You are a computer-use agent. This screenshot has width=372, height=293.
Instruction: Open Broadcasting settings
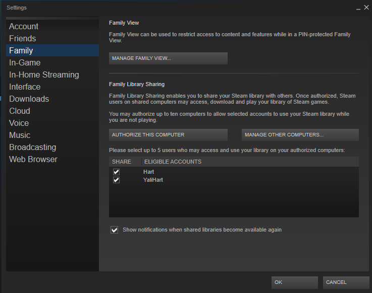click(52, 147)
